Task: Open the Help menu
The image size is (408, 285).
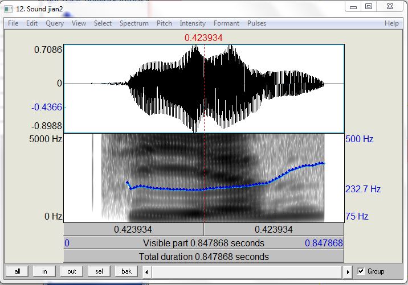Action: [x=391, y=23]
